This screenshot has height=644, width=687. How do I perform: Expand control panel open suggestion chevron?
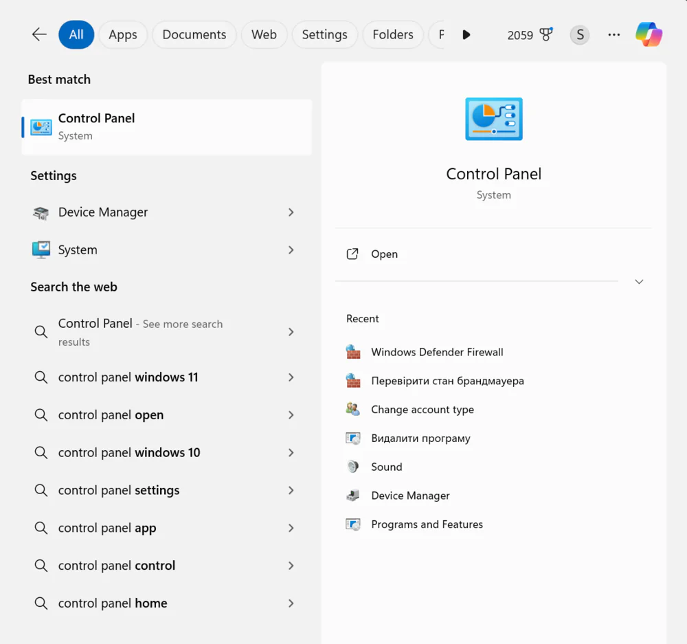point(291,415)
